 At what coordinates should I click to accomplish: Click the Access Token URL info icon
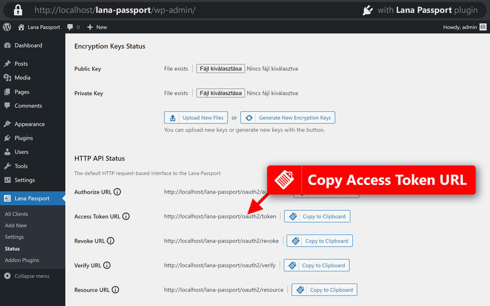(126, 216)
